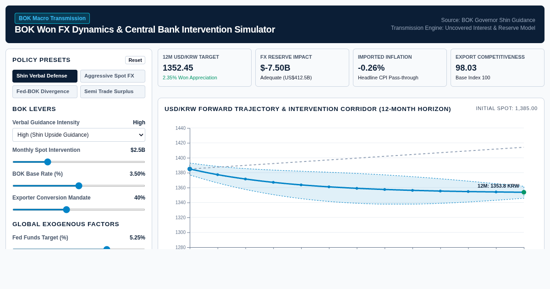Click the 'INITIAL SPOT: 1,385.00' label
Image resolution: width=550 pixels, height=289 pixels.
pyautogui.click(x=506, y=108)
